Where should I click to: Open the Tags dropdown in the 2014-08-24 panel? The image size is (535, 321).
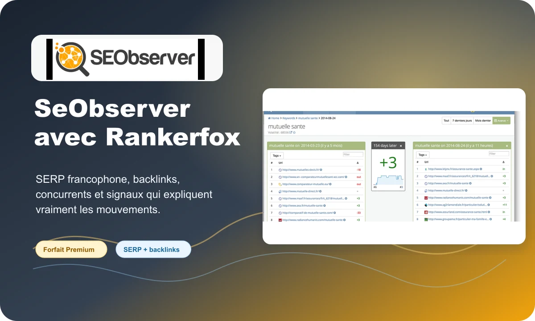point(423,155)
